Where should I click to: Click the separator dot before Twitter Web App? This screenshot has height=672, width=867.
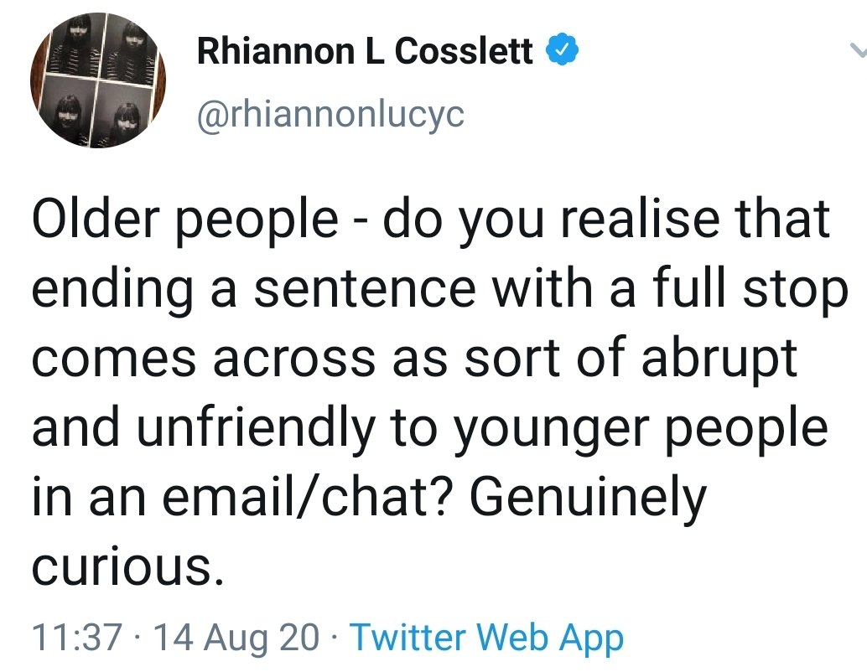[x=334, y=637]
